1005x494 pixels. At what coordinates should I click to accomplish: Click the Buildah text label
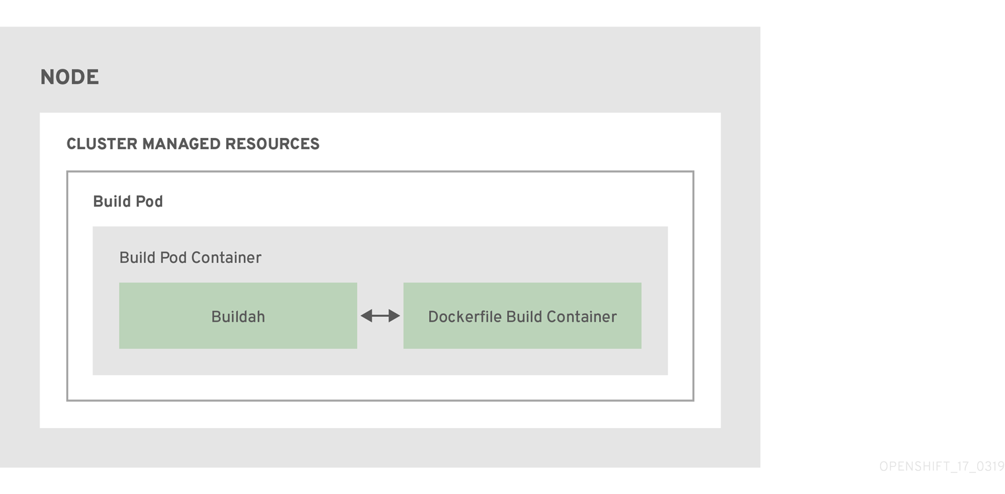click(238, 317)
